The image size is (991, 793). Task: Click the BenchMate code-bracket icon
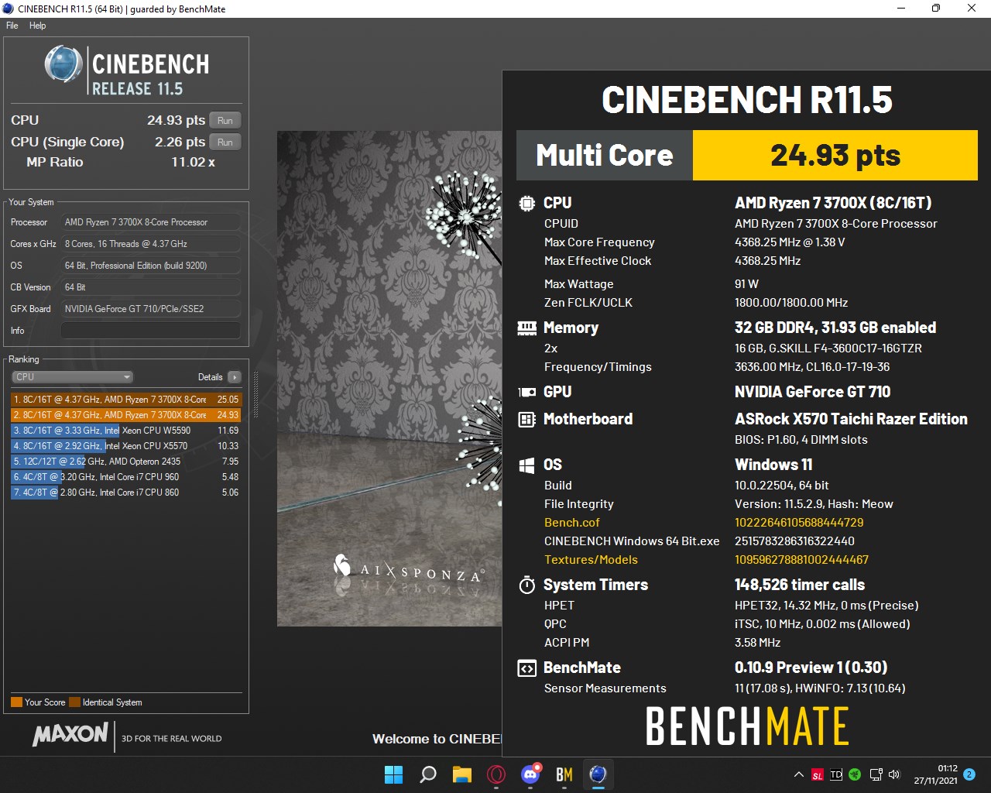526,668
